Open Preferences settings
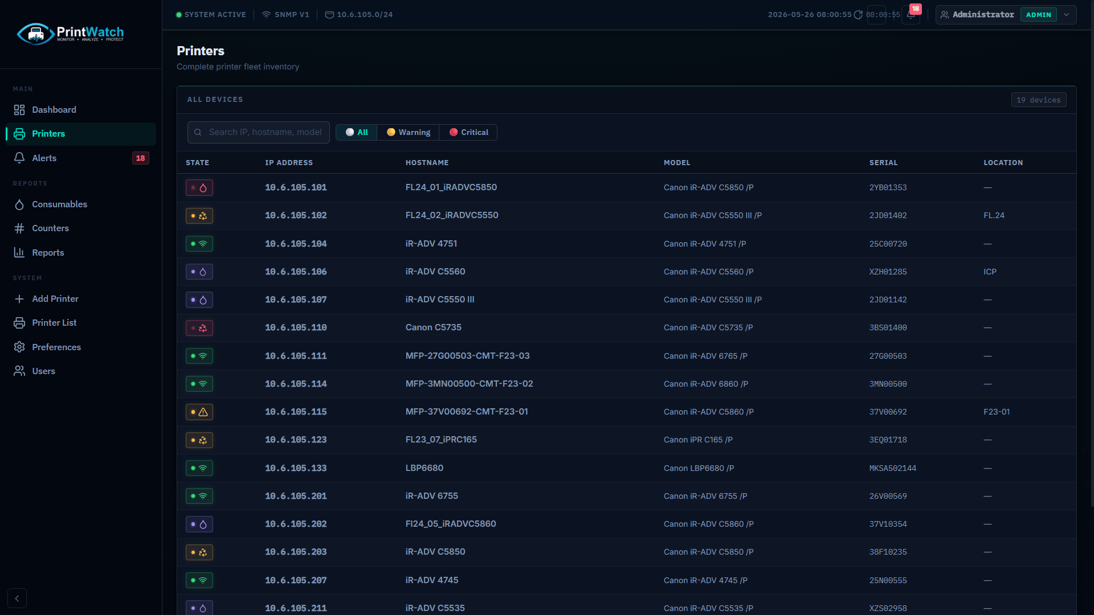1094x615 pixels. [80, 347]
